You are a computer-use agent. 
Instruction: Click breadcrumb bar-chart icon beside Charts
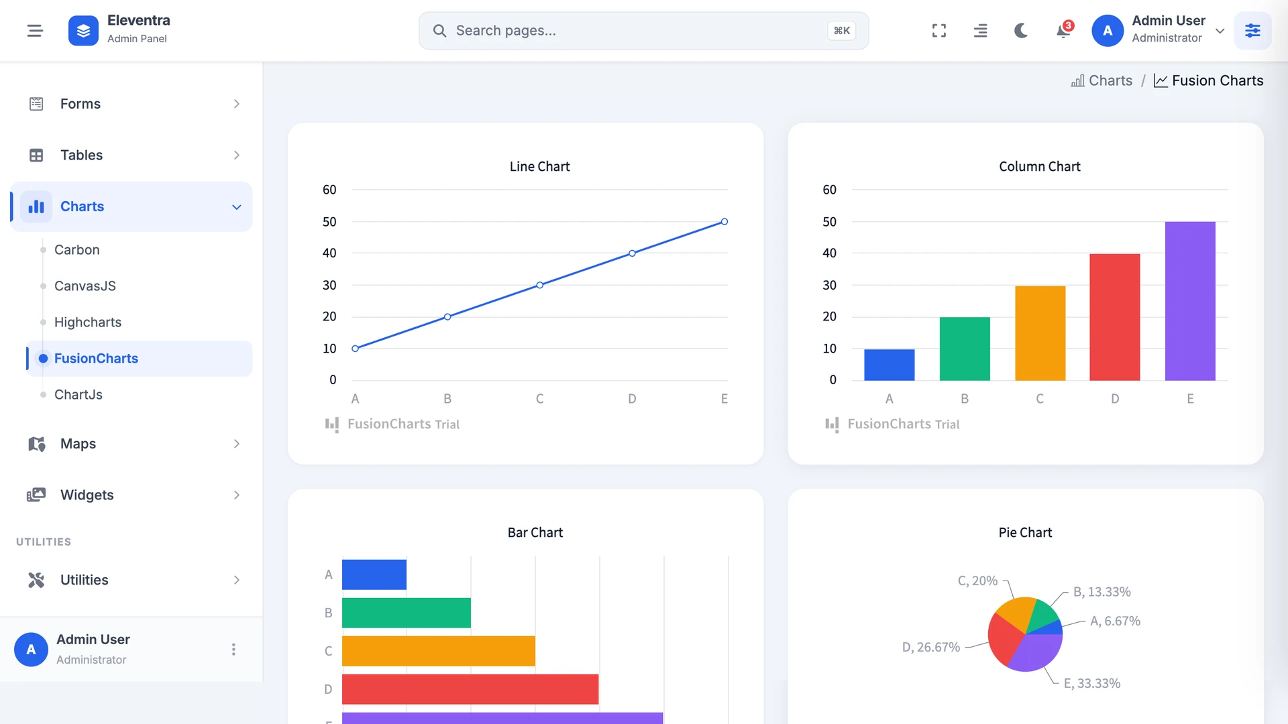(1077, 80)
